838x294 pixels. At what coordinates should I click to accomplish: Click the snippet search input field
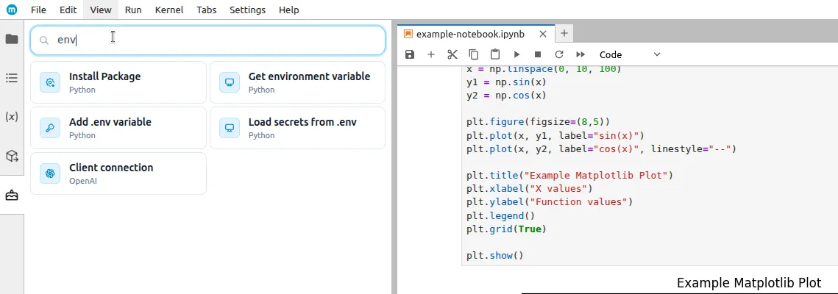point(213,40)
